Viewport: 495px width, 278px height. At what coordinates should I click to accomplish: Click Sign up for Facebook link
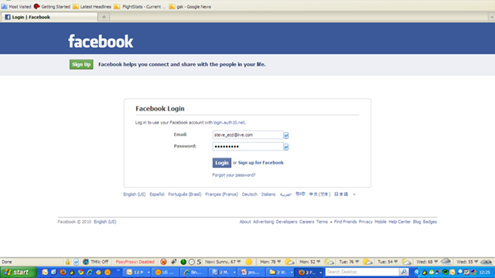(x=261, y=163)
